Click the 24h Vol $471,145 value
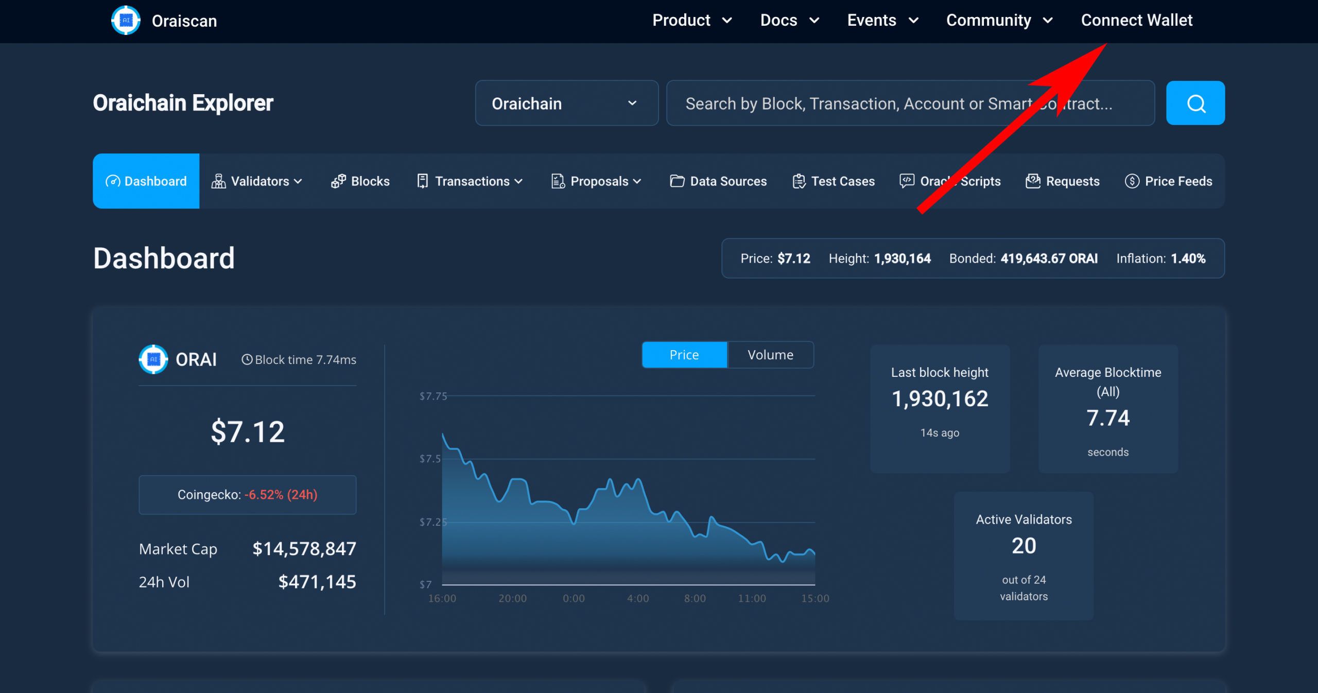Viewport: 1318px width, 693px height. (317, 582)
